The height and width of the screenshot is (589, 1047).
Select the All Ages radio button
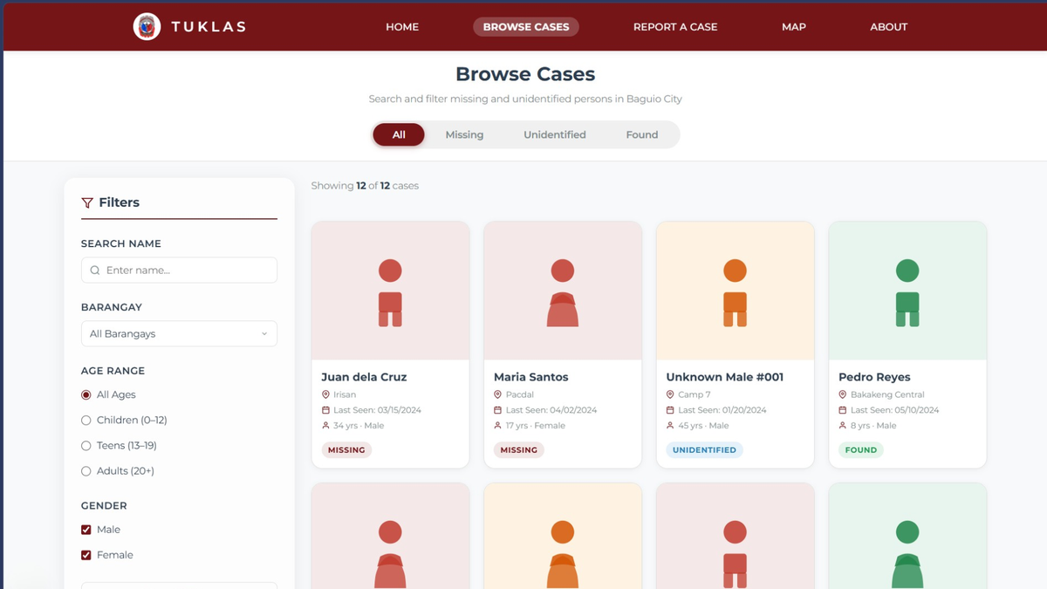[x=86, y=395]
